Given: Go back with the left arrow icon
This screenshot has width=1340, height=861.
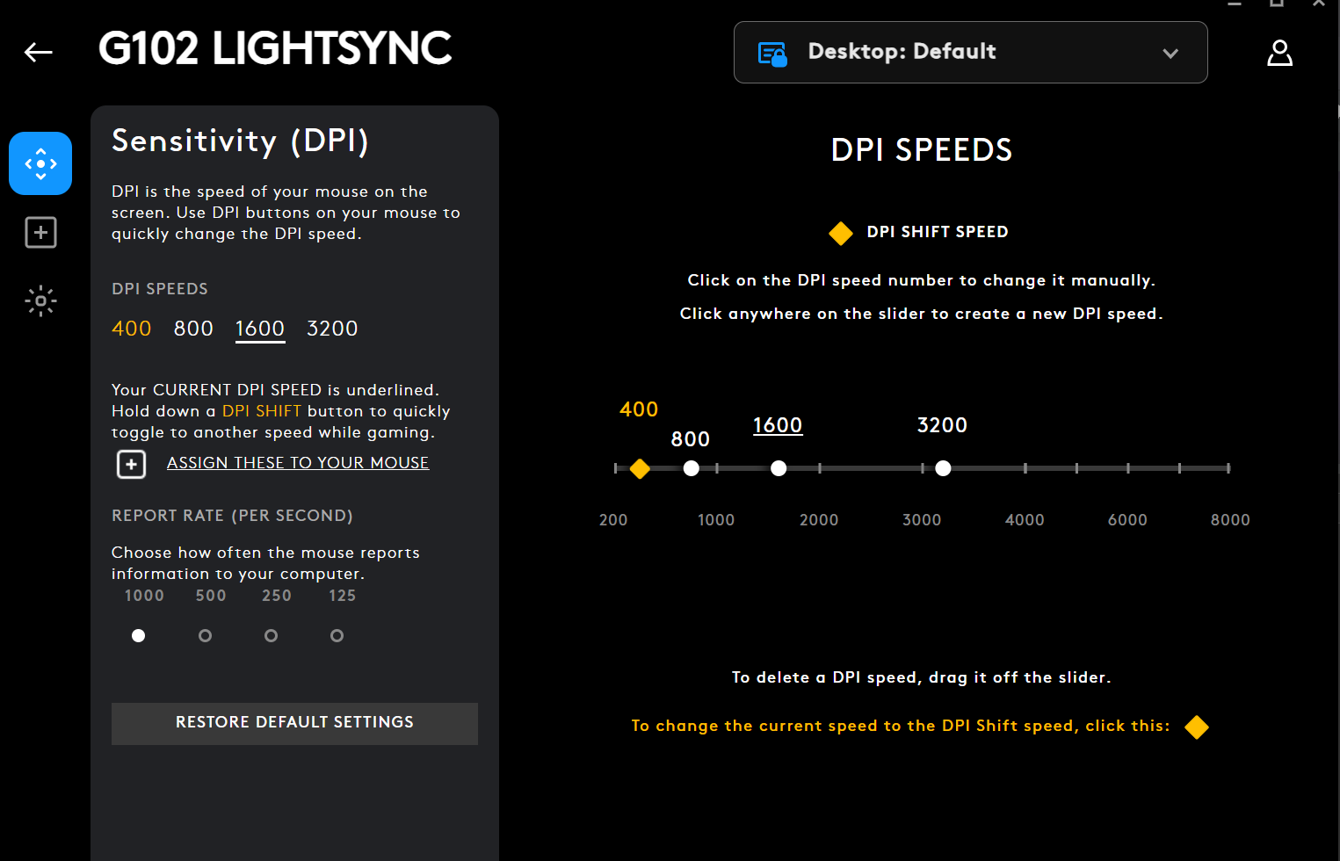Looking at the screenshot, I should (38, 53).
